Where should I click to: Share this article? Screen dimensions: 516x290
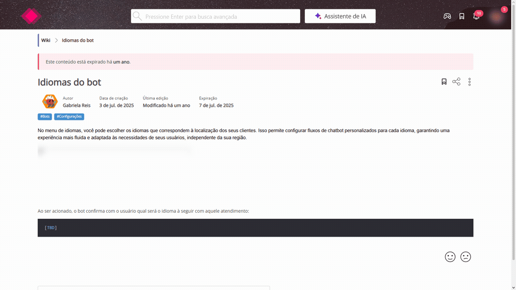(x=456, y=82)
